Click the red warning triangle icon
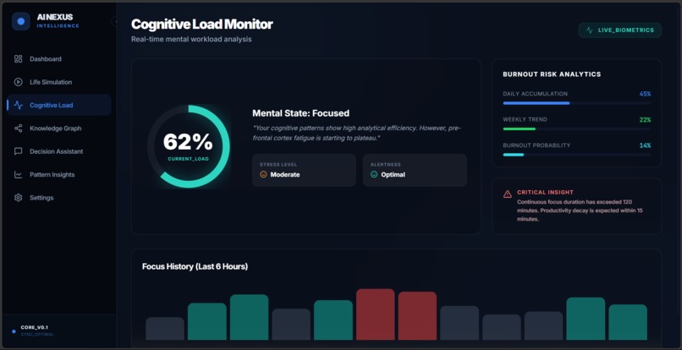This screenshot has height=350, width=682. pyautogui.click(x=507, y=194)
